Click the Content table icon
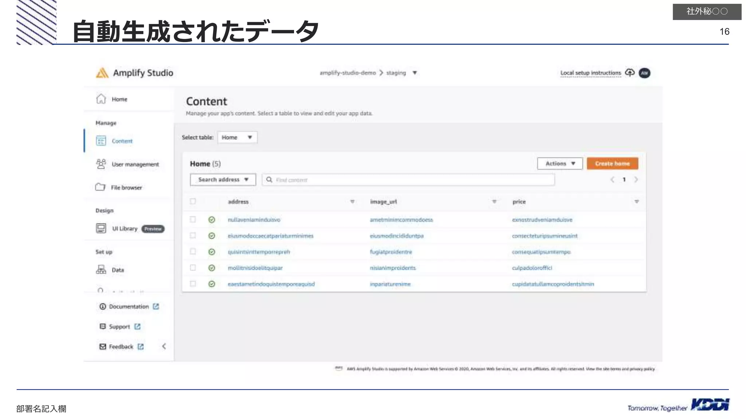 pyautogui.click(x=101, y=141)
